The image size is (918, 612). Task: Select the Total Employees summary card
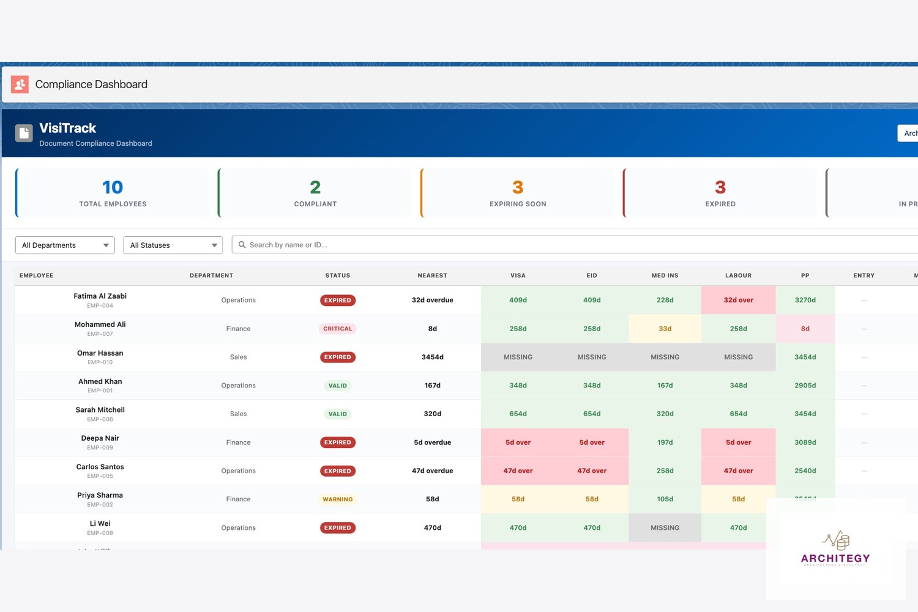click(113, 193)
